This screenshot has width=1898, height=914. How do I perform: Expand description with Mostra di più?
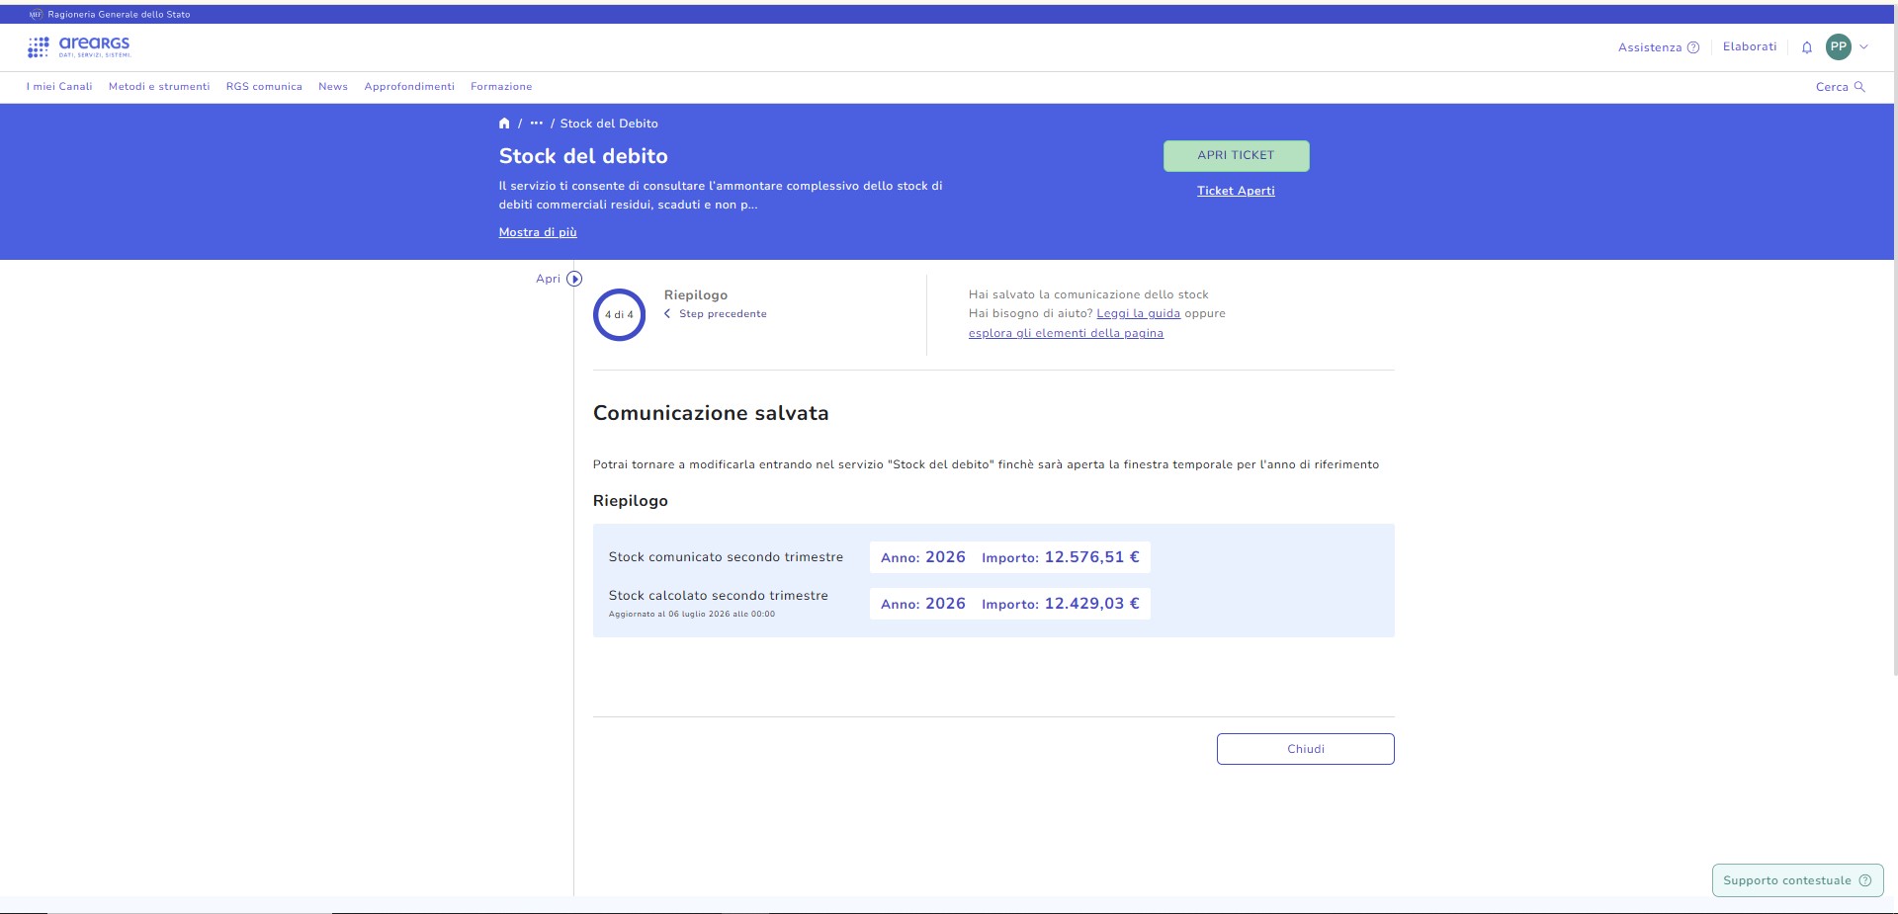point(538,232)
